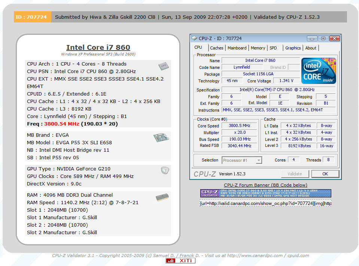Switch to the Caches tab
Image resolution: width=359 pixels, height=266 pixels.
[217, 48]
